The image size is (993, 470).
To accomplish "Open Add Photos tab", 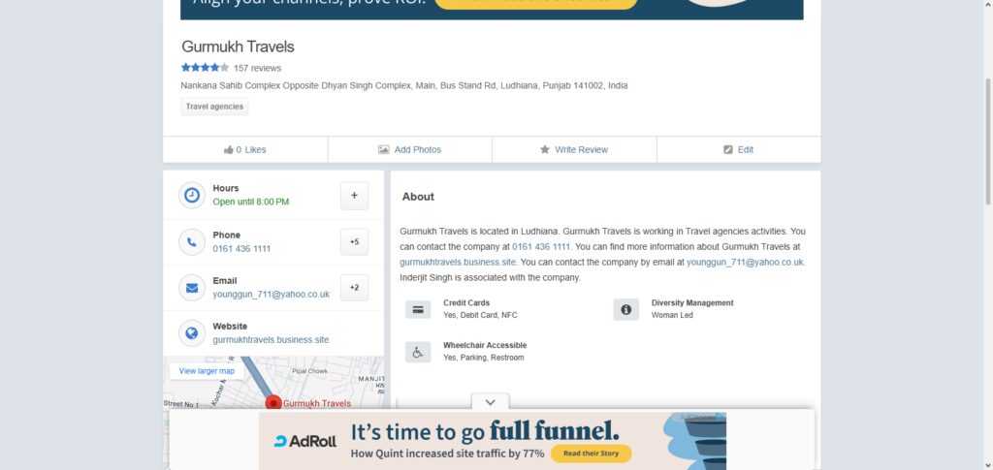I will point(410,150).
